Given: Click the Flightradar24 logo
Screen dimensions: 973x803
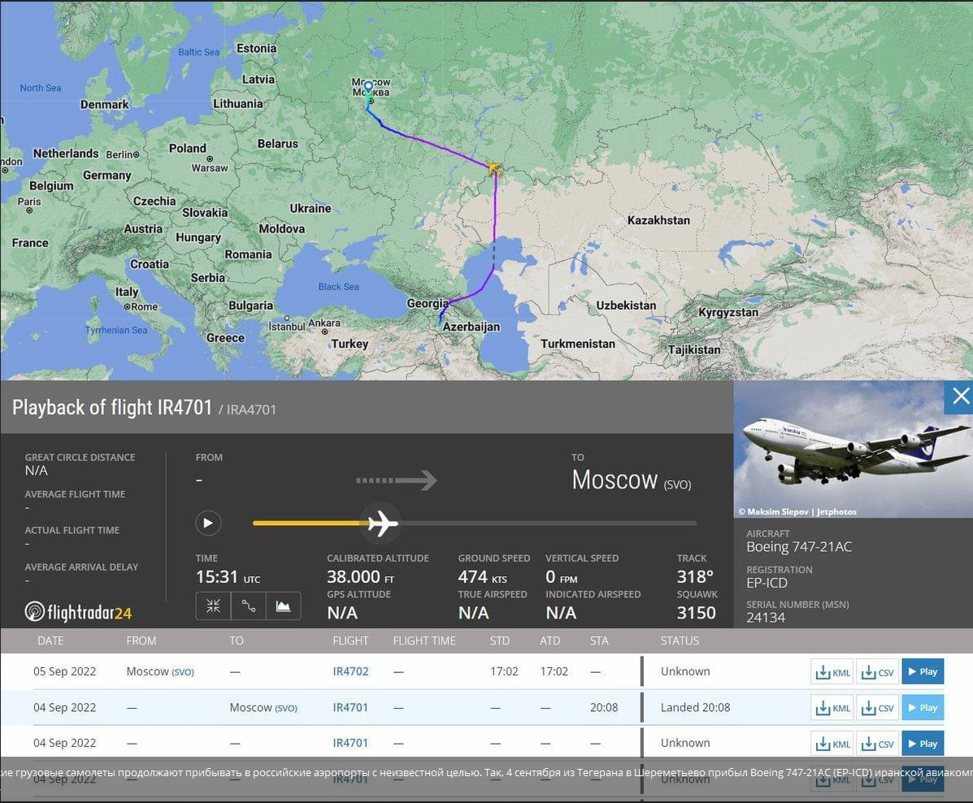Looking at the screenshot, I should click(x=78, y=613).
